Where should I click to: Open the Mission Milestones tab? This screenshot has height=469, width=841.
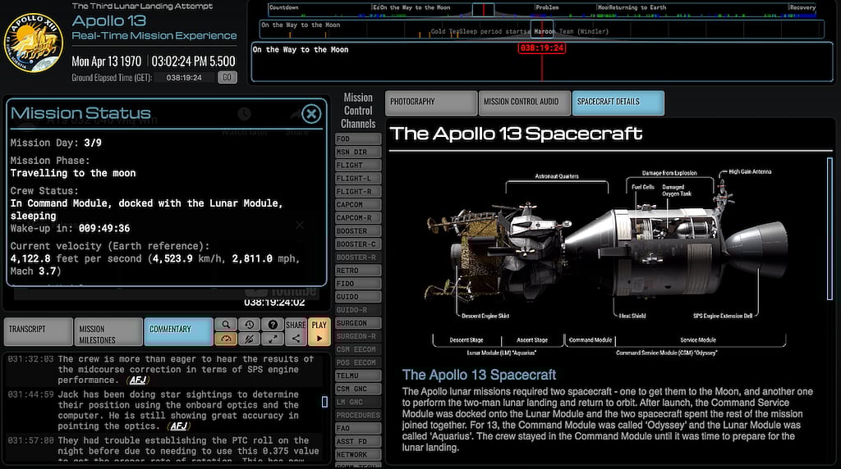click(x=108, y=330)
